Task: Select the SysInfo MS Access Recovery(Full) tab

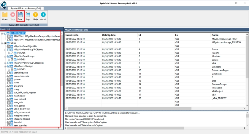Action: 24,8
